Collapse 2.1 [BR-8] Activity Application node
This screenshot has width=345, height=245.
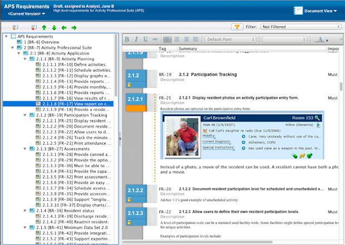point(19,53)
